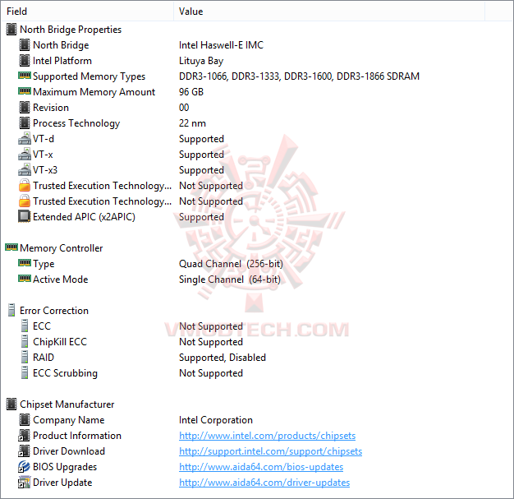Click memory icon beside Active Mode
The image size is (514, 499).
25,279
